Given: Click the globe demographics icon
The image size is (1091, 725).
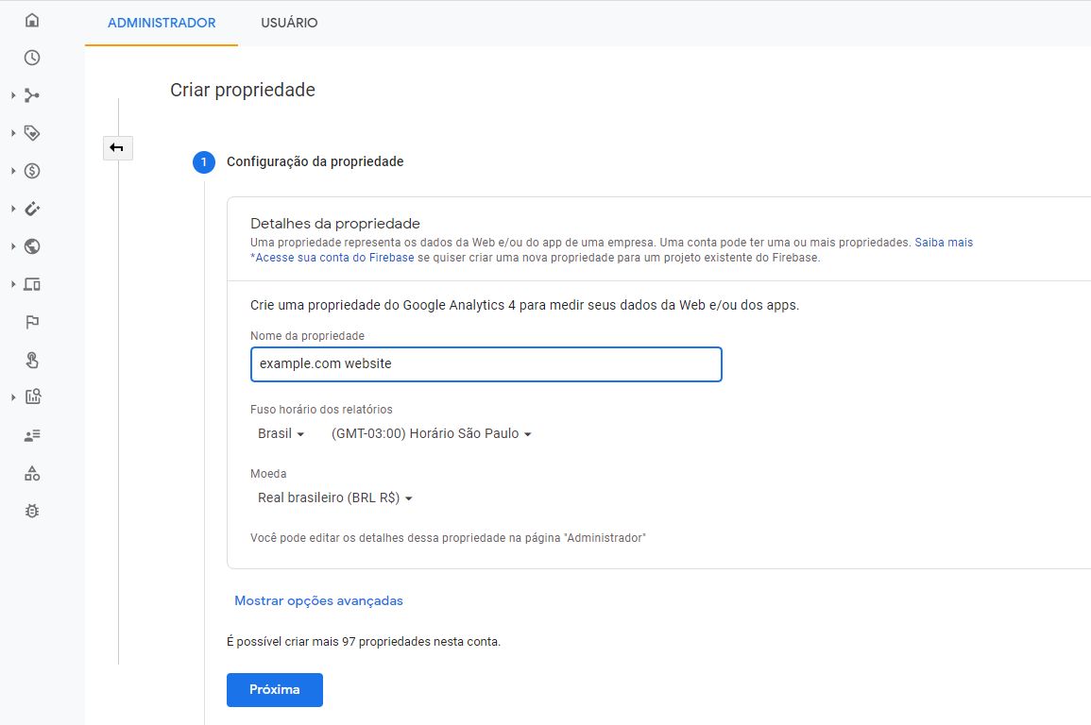Looking at the screenshot, I should point(32,246).
